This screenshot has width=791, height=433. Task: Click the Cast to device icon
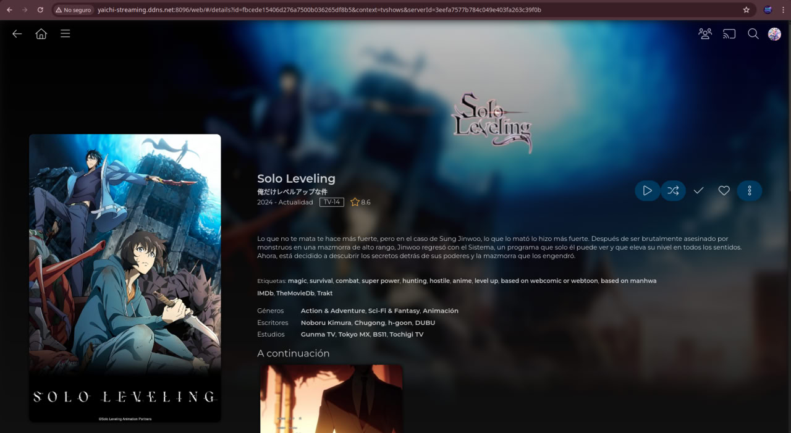pos(729,34)
